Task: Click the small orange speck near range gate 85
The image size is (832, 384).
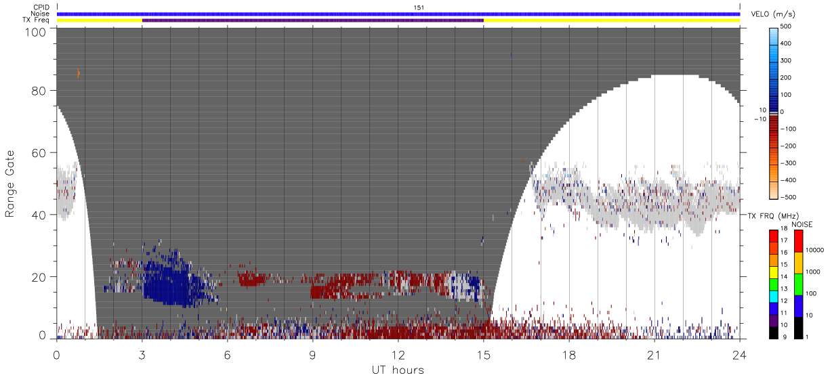Action: point(79,73)
